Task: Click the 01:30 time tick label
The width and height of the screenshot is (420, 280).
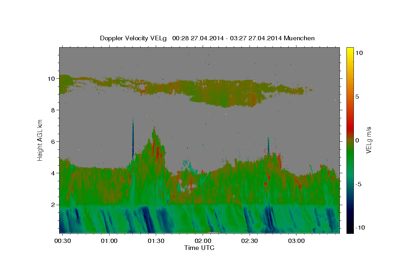Action: (156, 241)
